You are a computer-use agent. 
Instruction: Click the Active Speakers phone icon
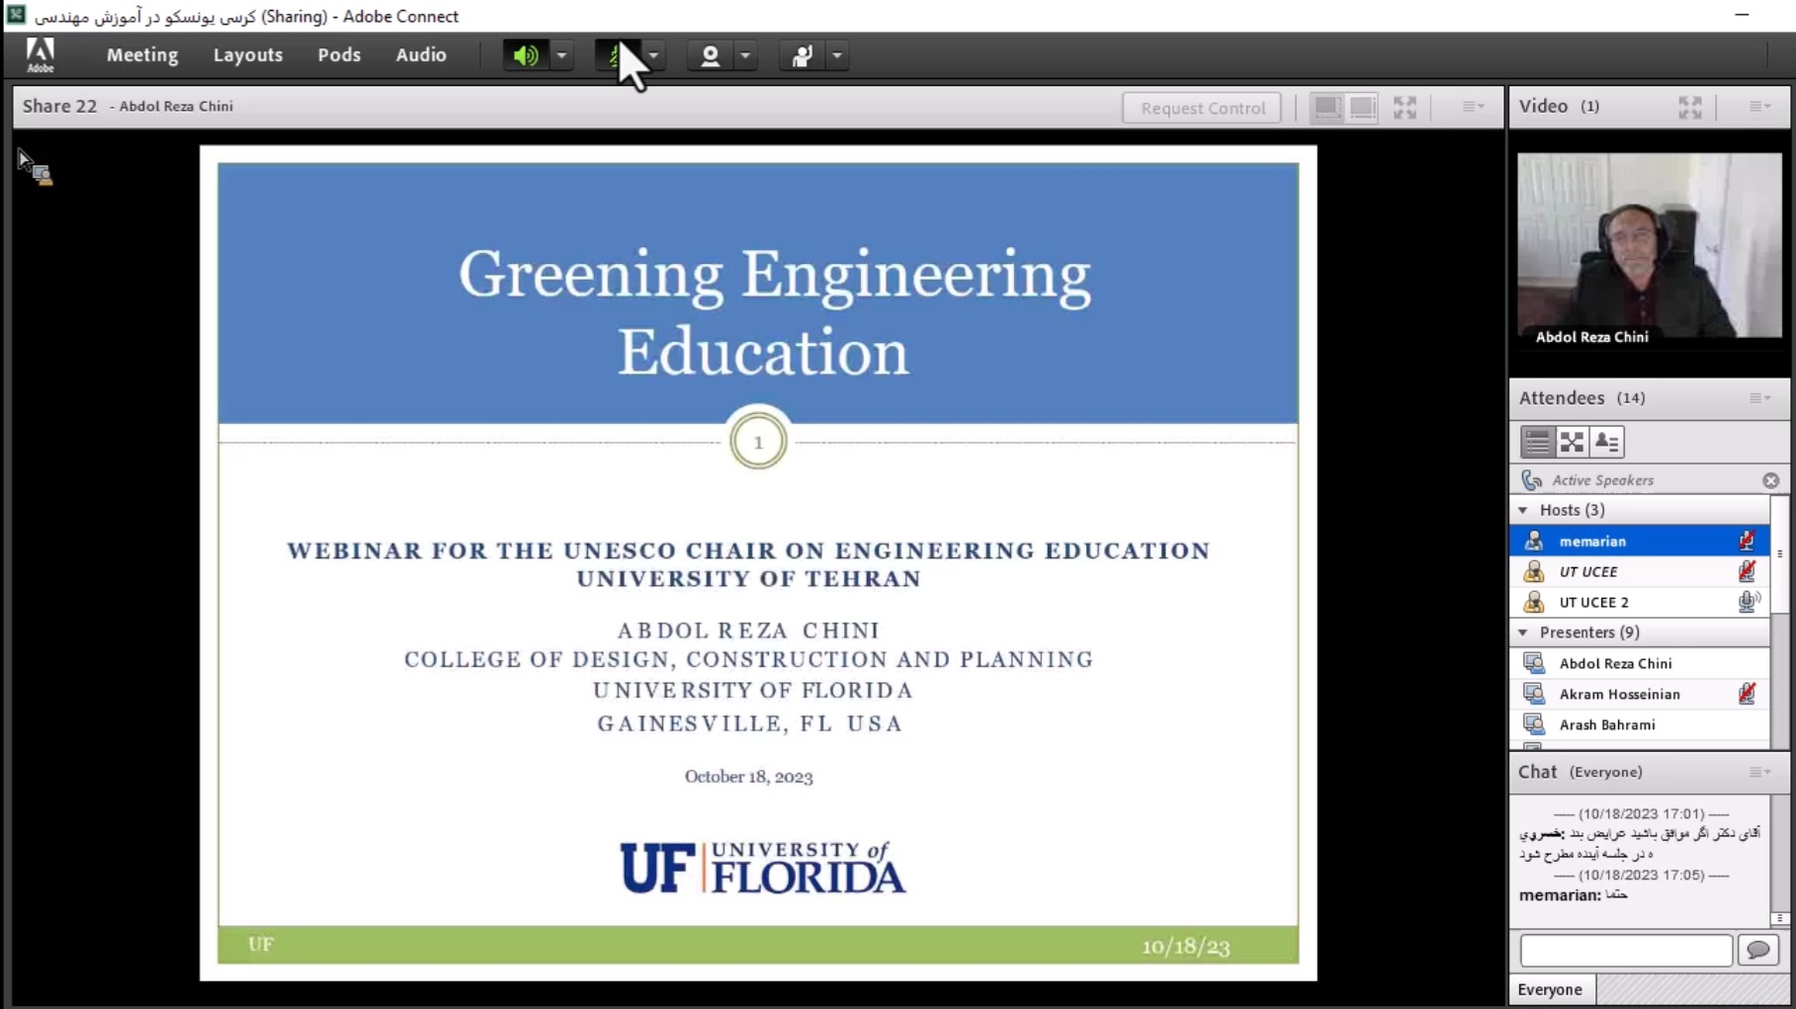1532,480
